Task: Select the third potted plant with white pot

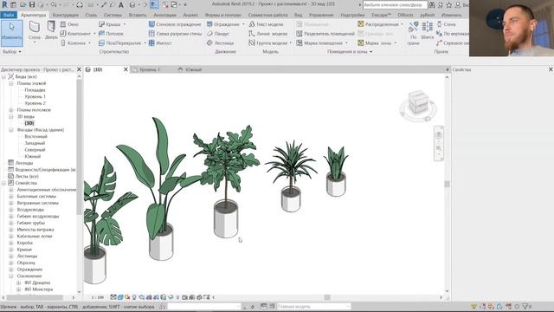Action: pos(226,181)
